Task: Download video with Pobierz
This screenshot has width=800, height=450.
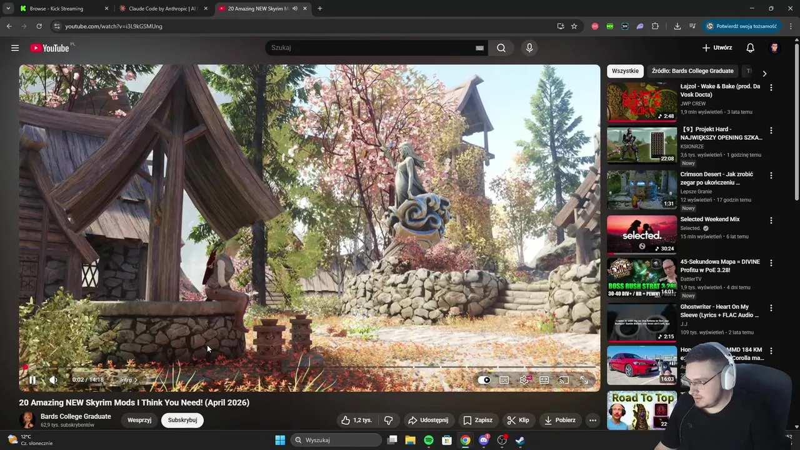Action: pyautogui.click(x=560, y=420)
